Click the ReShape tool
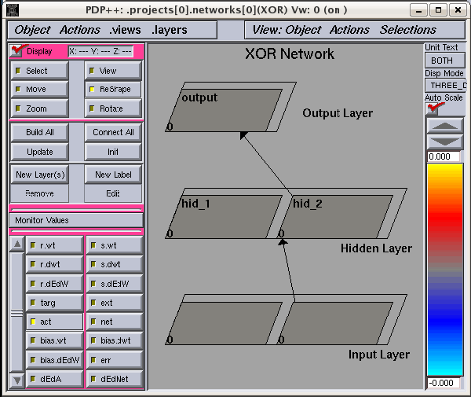This screenshot has width=471, height=397. click(113, 90)
